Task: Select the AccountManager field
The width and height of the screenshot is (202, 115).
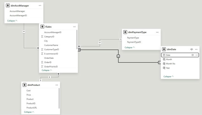Action: pos(17,11)
